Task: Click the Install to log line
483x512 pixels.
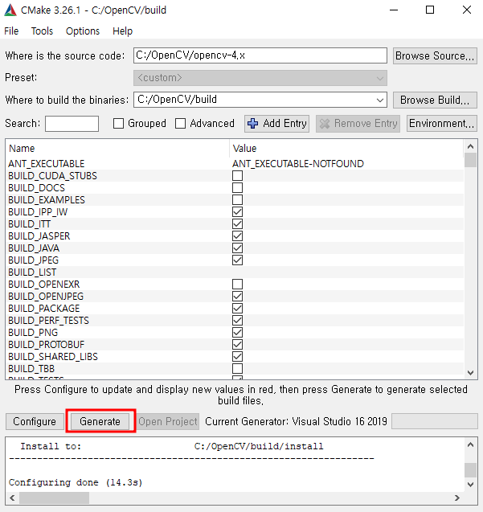Action: pyautogui.click(x=172, y=446)
